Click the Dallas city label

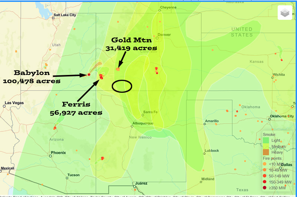[287, 165]
